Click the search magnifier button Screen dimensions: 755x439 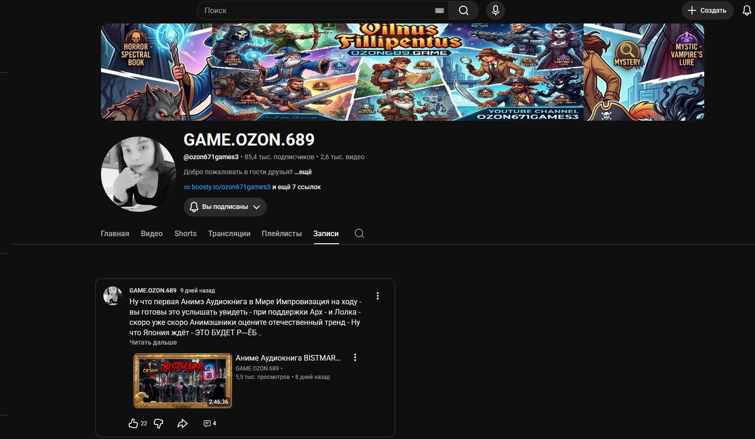tap(464, 10)
